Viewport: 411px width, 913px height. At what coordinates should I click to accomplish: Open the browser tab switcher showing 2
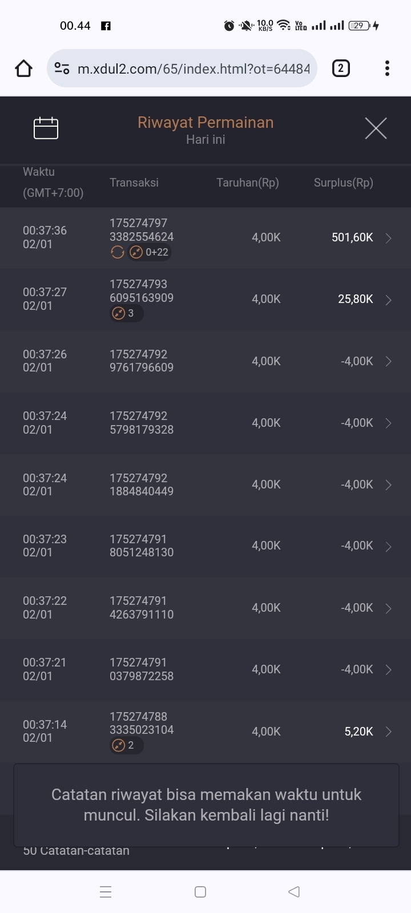(341, 68)
